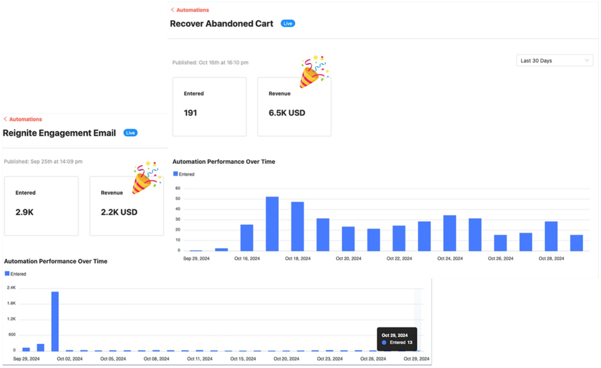This screenshot has height=368, width=601.
Task: Click the Live badge beside Recover Abandoned Cart
Action: tap(288, 24)
